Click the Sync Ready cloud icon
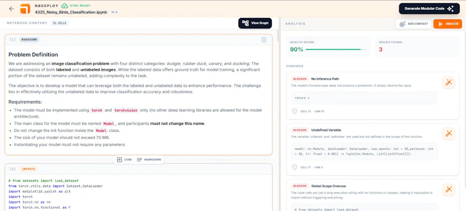Viewport: 466px width, 211px height. [65, 6]
